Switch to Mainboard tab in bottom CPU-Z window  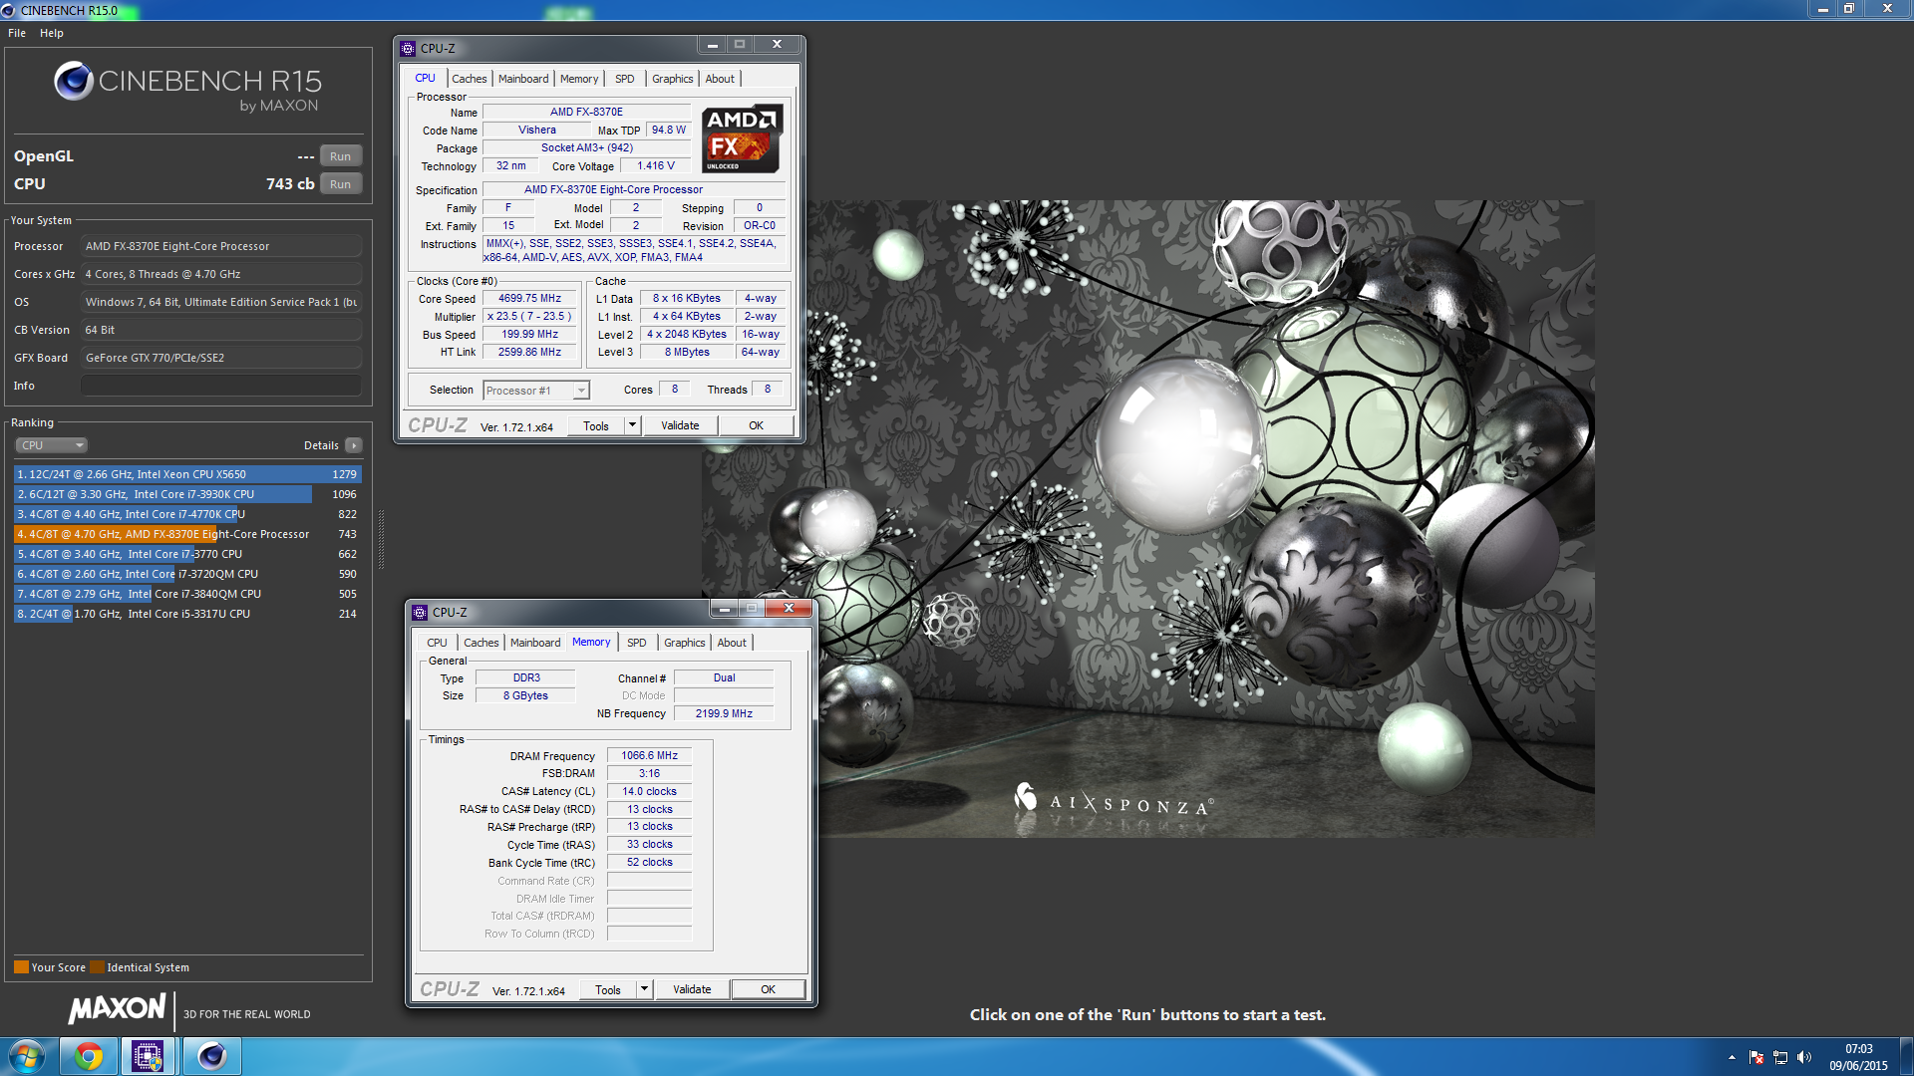click(535, 643)
